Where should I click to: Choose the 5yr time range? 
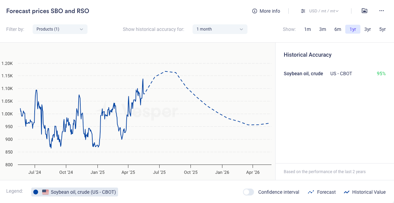382,29
